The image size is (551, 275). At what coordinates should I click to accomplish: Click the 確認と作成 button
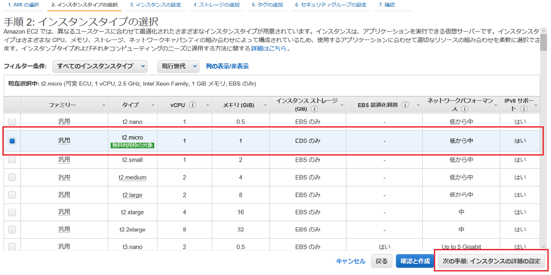pos(415,261)
